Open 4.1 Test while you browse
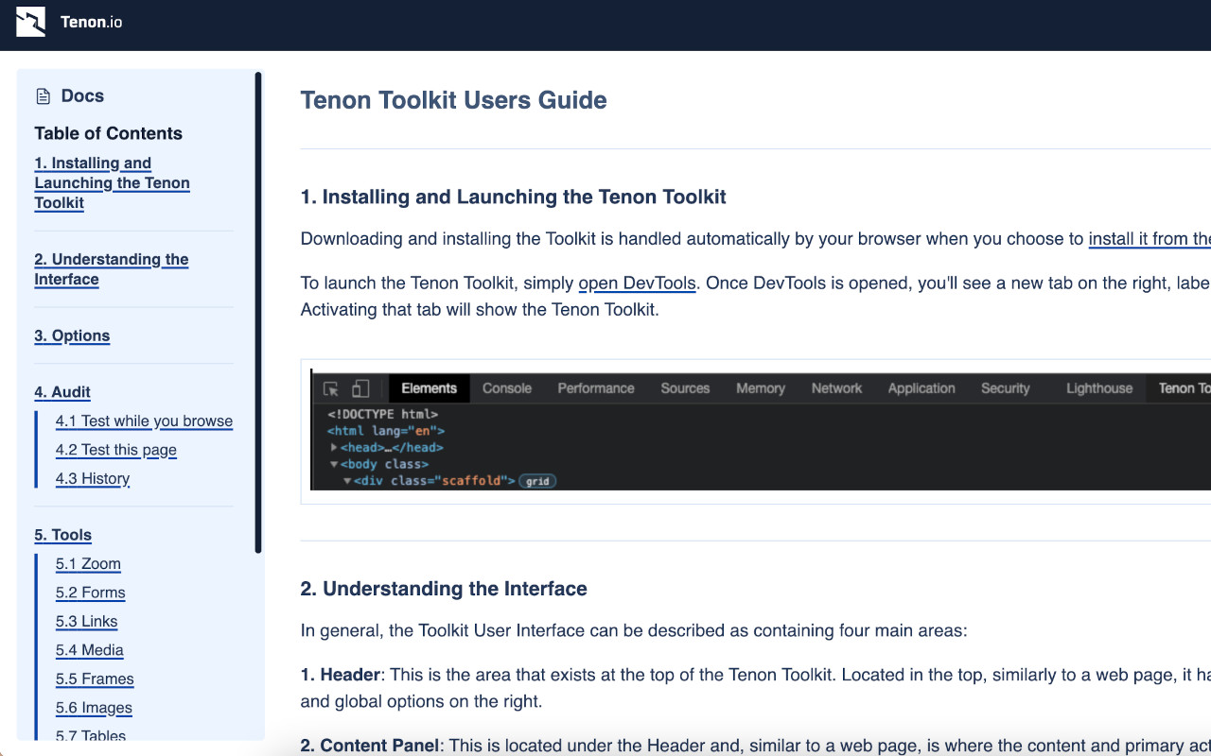The width and height of the screenshot is (1211, 756). click(x=144, y=421)
